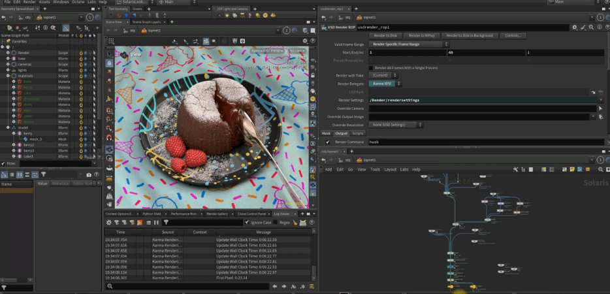This screenshot has height=294, width=610.
Task: Open the Valid Frame Range dropdown
Action: 408,44
